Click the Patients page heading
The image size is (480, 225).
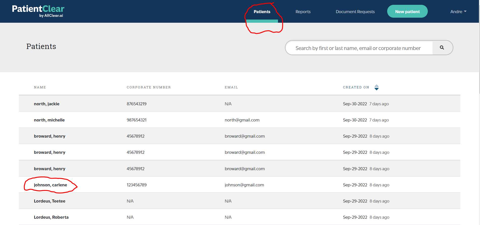point(41,46)
